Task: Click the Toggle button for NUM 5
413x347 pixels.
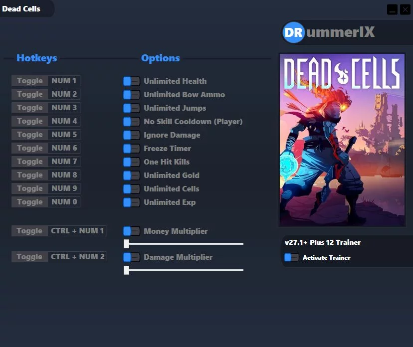Action: [x=30, y=135]
